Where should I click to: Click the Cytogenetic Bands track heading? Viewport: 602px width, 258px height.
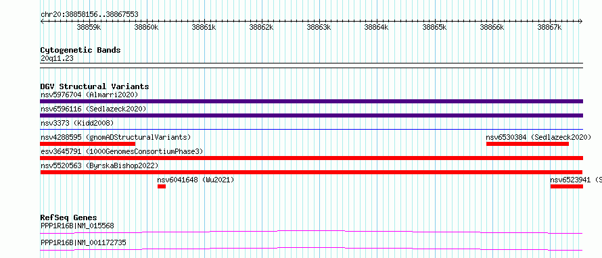pyautogui.click(x=80, y=50)
